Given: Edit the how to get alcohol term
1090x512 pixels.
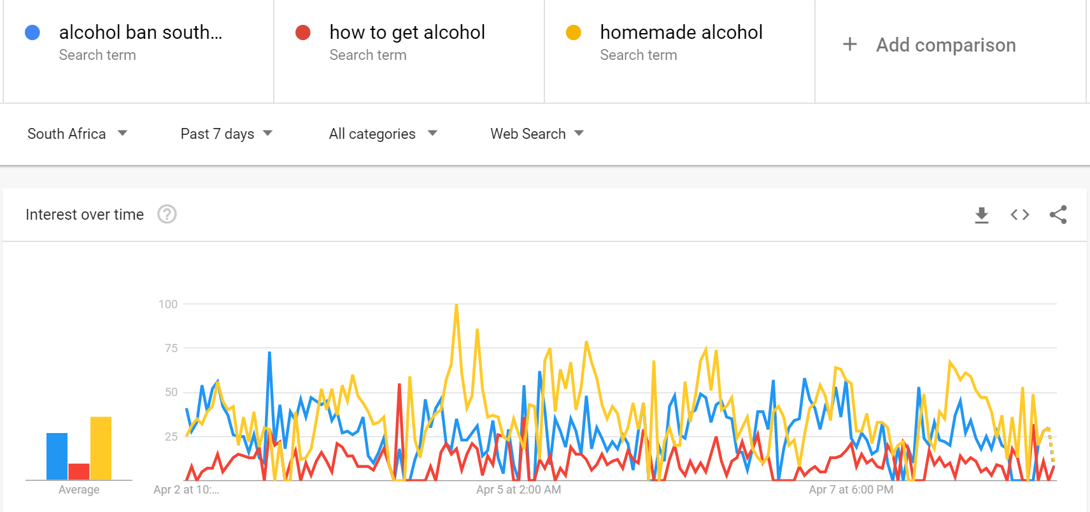Looking at the screenshot, I should pyautogui.click(x=407, y=32).
